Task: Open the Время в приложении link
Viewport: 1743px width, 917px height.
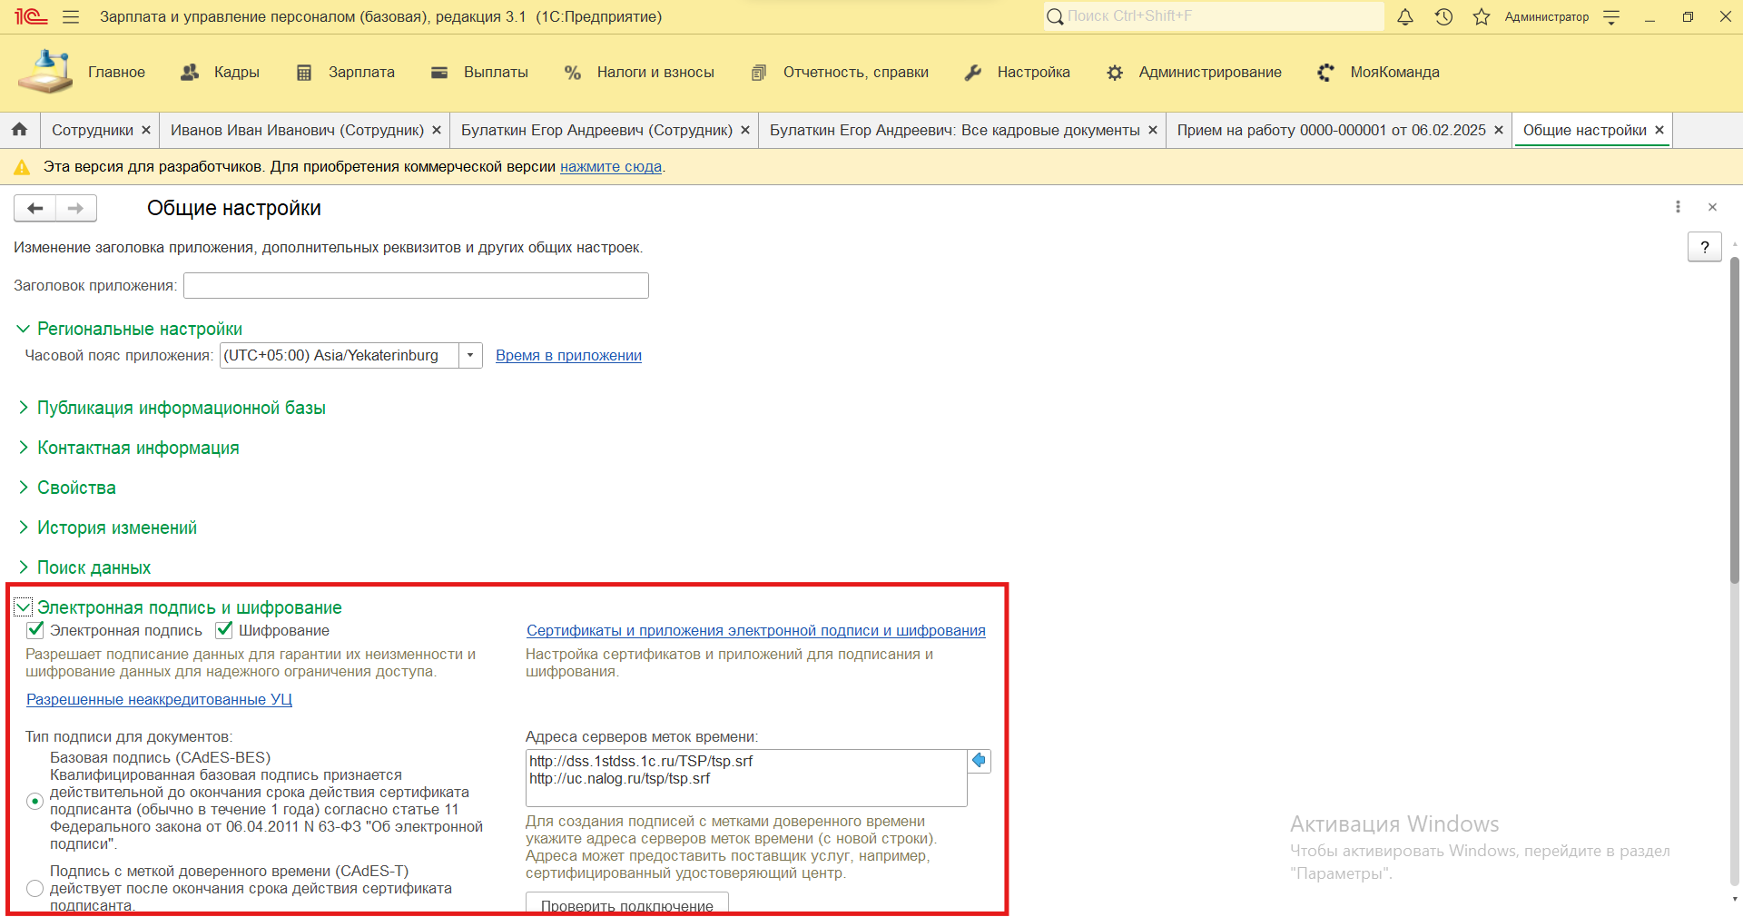Action: [568, 356]
